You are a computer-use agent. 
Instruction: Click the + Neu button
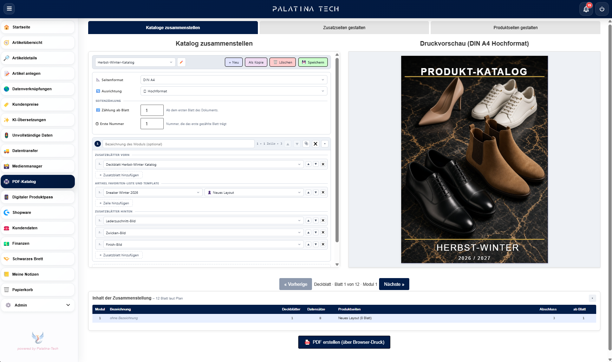234,62
